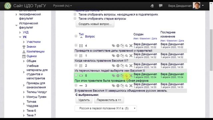This screenshot has width=213, height=120.
Task: Open Тема 7 section
Action: tap(31, 115)
